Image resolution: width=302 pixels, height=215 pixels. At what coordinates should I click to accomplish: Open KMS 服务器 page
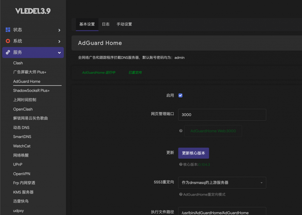[23, 192]
